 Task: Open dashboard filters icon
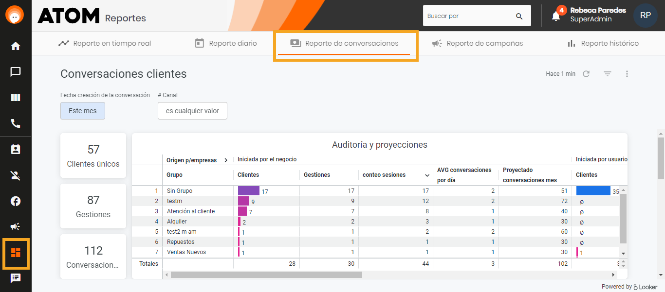point(608,74)
